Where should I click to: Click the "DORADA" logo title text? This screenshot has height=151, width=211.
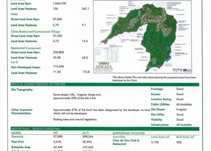[104, 67]
